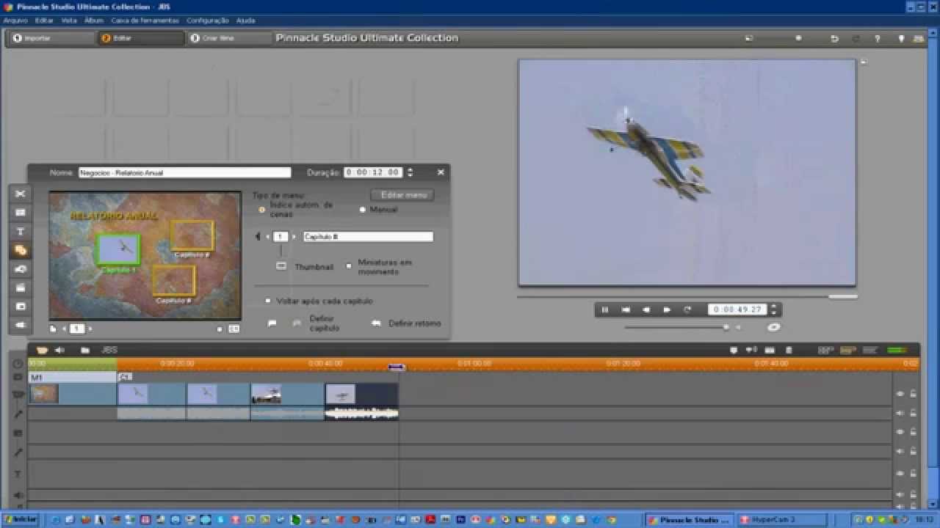Image resolution: width=940 pixels, height=528 pixels.
Task: Open help via the question mark icon
Action: pos(877,39)
